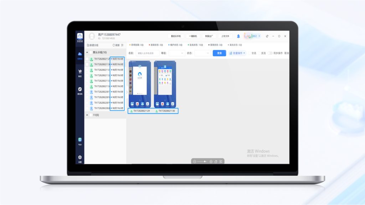The width and height of the screenshot is (365, 205).
Task: Click the zoom-out minus icon in bottom toolbar
Action: [195, 162]
